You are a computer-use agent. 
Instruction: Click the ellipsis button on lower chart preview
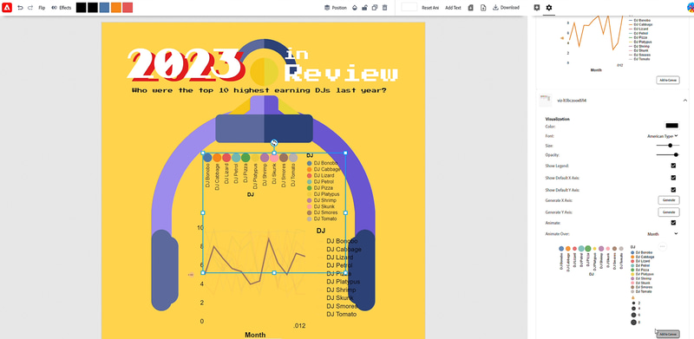663,246
